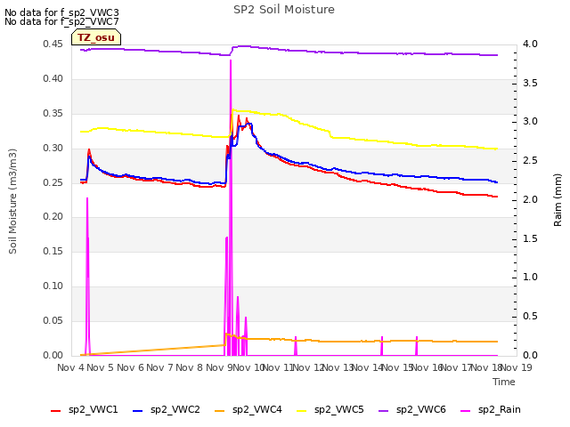The image size is (570, 427).
Task: Click the sp2_VWC2 legend label
Action: pos(175,410)
